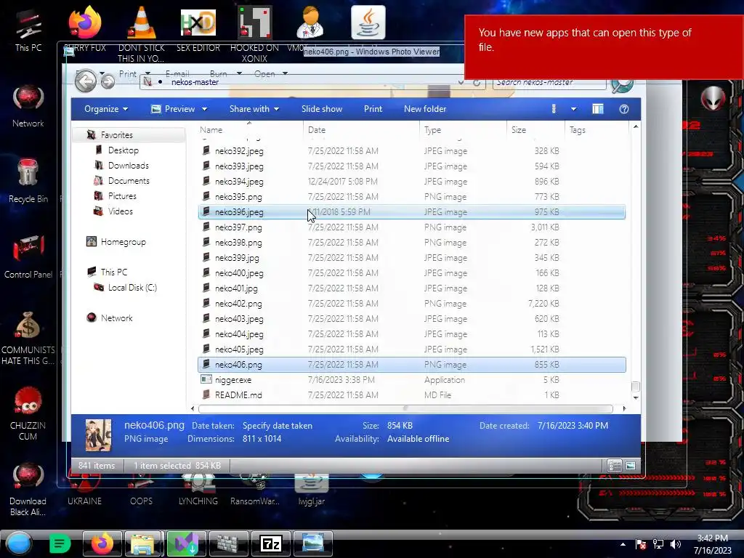Click the Search nekos-master field

tap(549, 83)
